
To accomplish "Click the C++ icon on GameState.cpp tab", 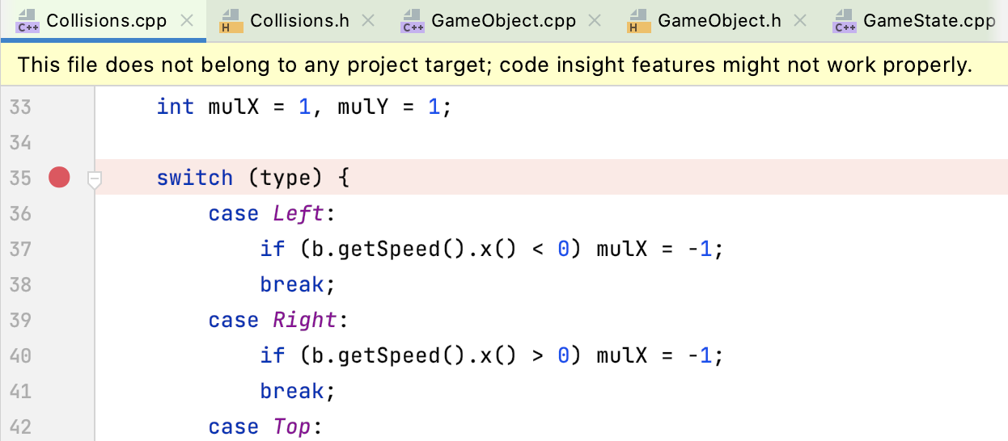I will pyautogui.click(x=845, y=22).
